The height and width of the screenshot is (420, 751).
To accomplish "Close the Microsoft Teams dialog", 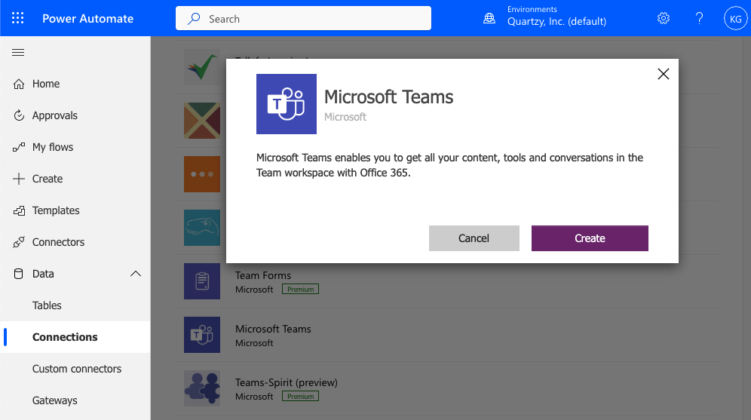I will 664,74.
